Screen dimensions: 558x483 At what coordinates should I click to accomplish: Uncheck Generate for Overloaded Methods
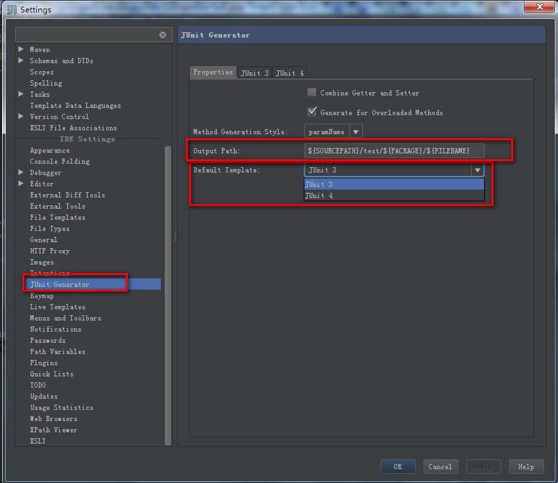pos(312,112)
